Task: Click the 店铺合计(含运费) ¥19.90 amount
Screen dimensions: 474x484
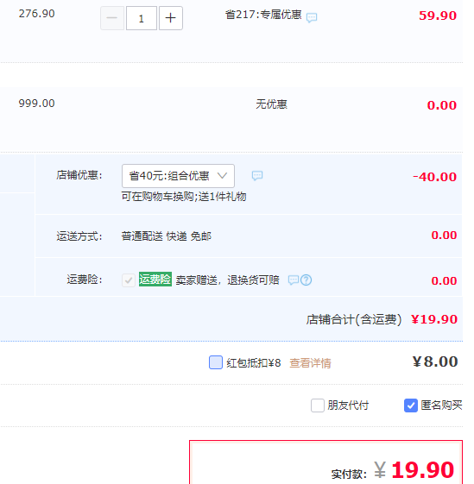Action: pyautogui.click(x=434, y=319)
